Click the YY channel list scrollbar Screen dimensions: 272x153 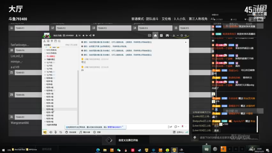(x=78, y=97)
